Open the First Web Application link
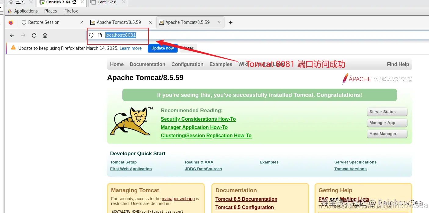The image size is (429, 213). point(131,169)
